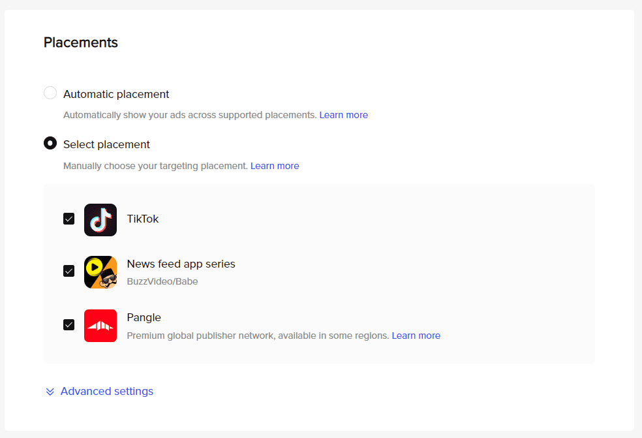Click 'Automatically show your ads' description
Image resolution: width=642 pixels, height=438 pixels.
(190, 115)
